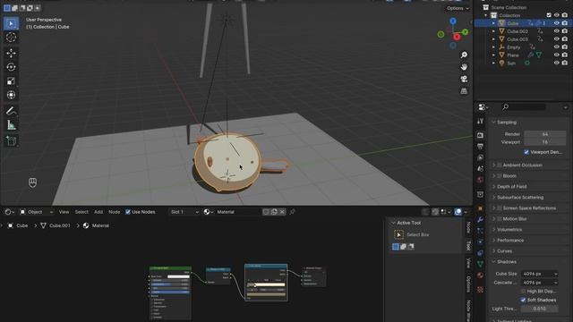Disable rendering of Empty via camera icon

(565, 47)
